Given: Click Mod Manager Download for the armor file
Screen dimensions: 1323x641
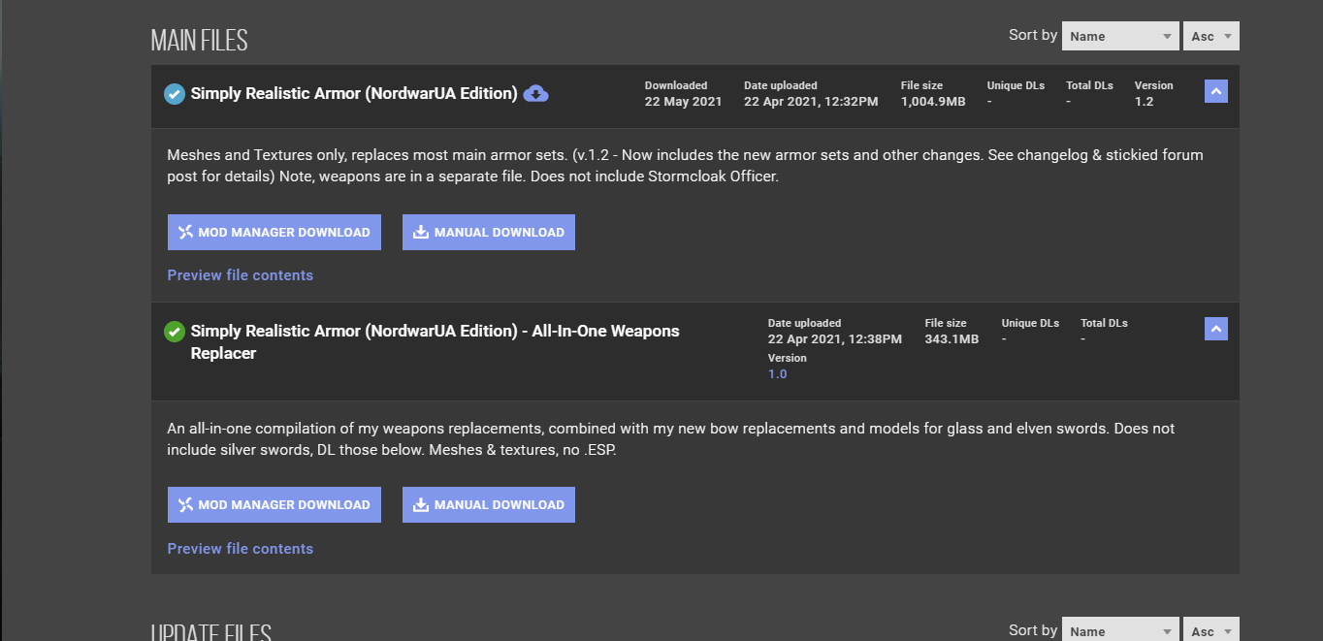Looking at the screenshot, I should [274, 233].
